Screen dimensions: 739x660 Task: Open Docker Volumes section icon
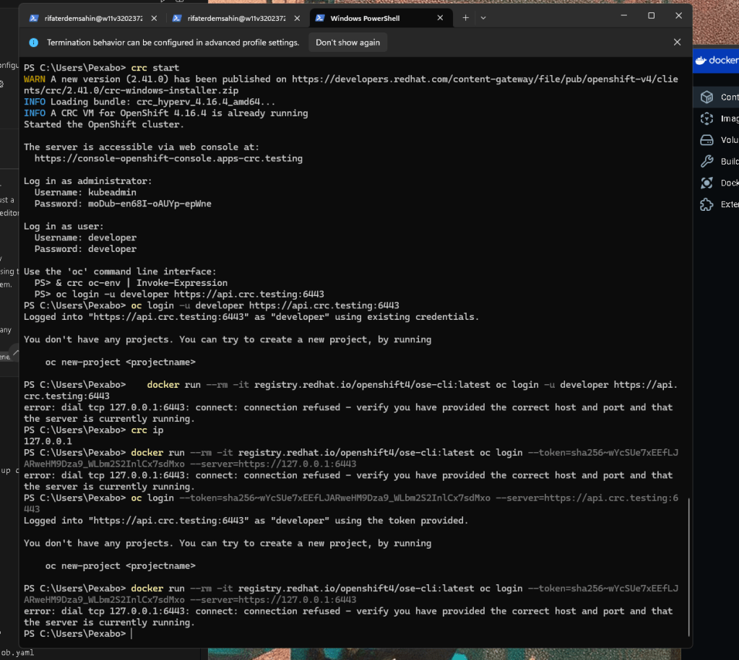tap(706, 140)
